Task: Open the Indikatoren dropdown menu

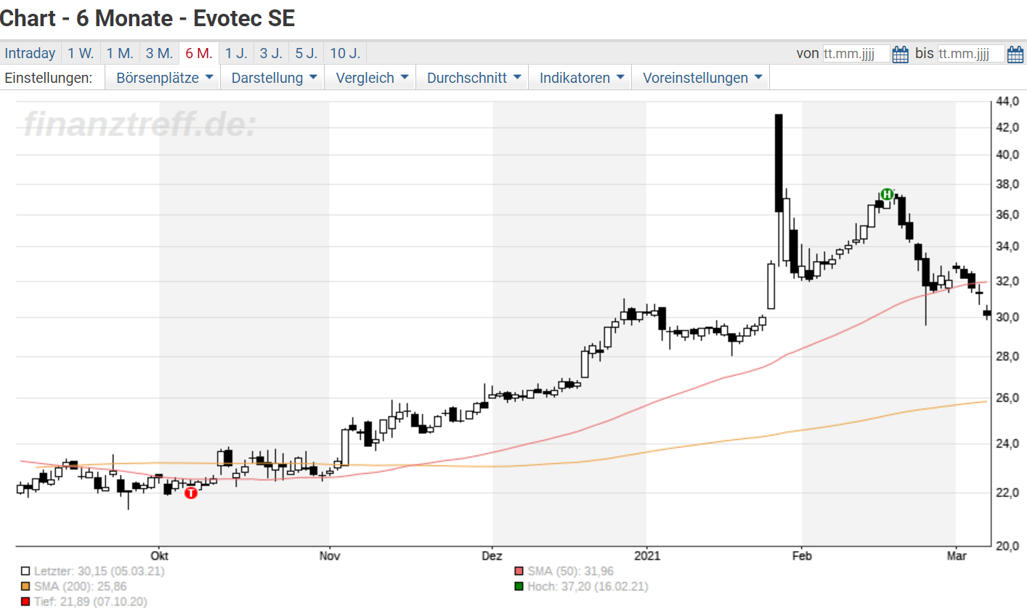Action: pos(581,78)
